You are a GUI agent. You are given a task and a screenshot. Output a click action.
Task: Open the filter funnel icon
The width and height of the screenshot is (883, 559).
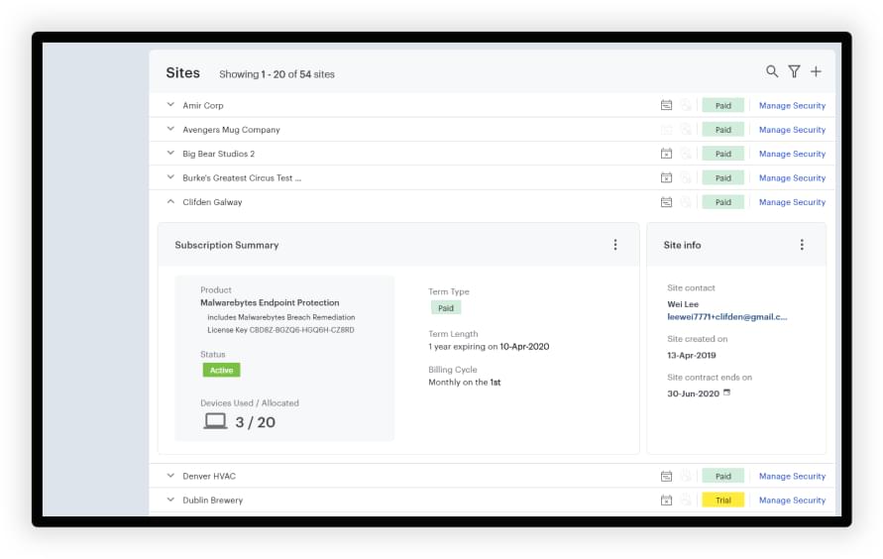pyautogui.click(x=794, y=71)
